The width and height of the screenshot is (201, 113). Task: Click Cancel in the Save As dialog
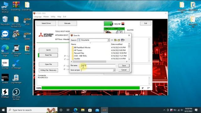(x=124, y=70)
